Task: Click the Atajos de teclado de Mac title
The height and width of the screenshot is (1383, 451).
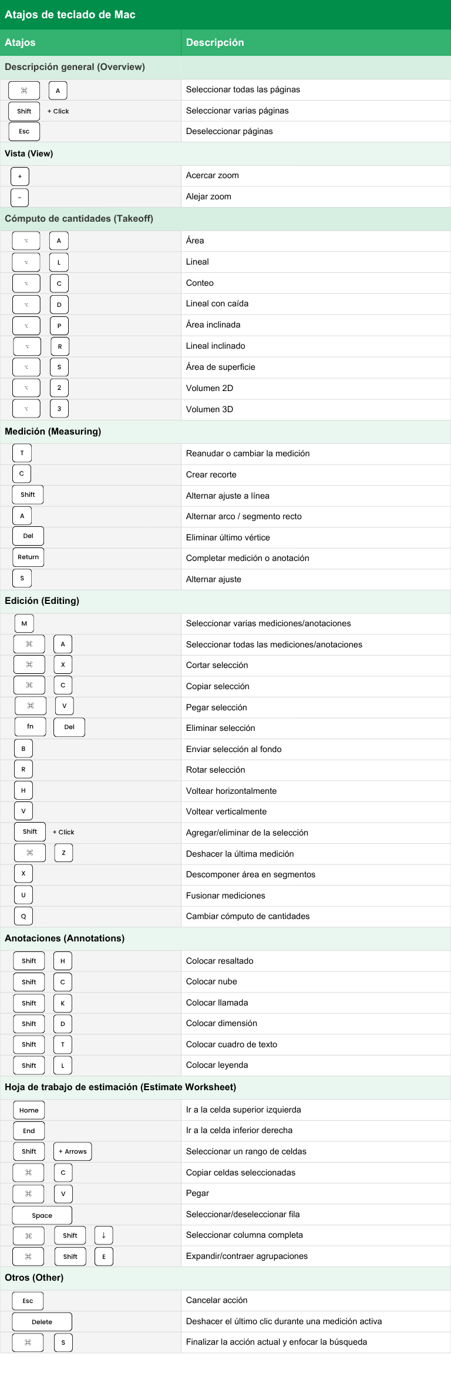Action: pos(70,15)
